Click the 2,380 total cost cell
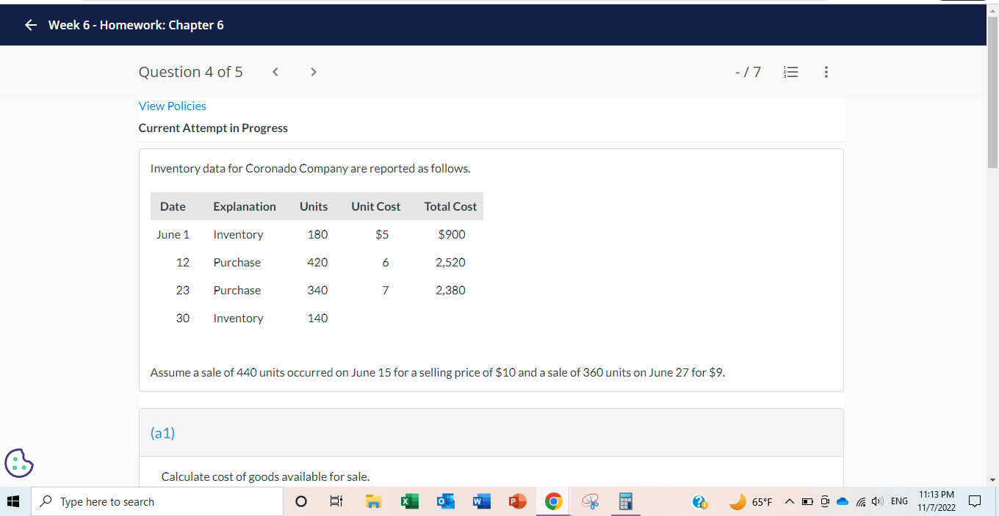Viewport: 999px width, 516px height. tap(450, 291)
